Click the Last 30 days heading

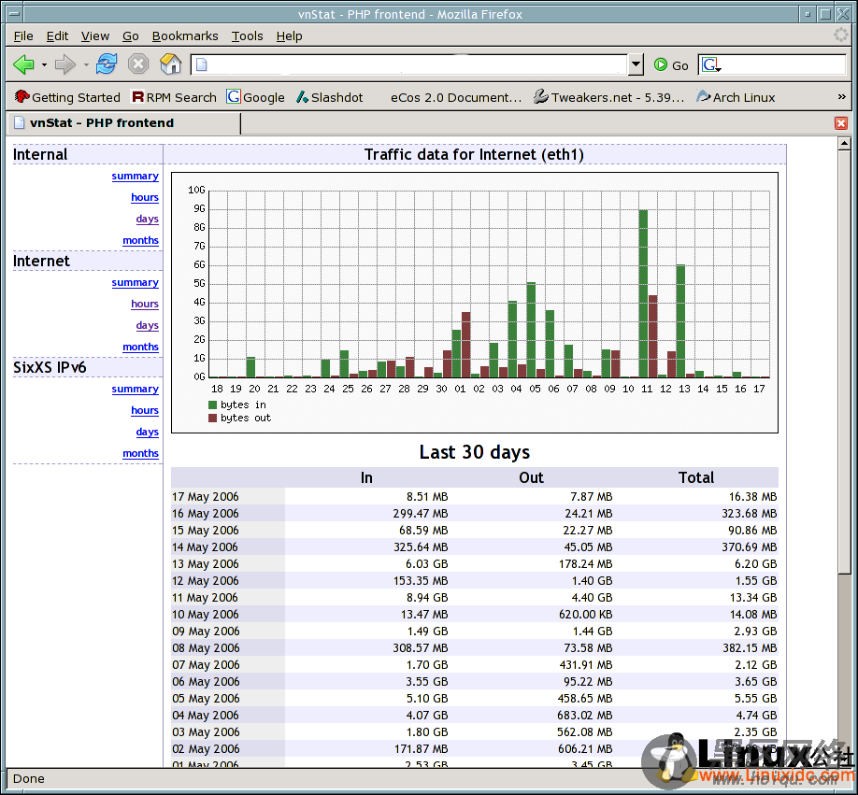point(475,452)
